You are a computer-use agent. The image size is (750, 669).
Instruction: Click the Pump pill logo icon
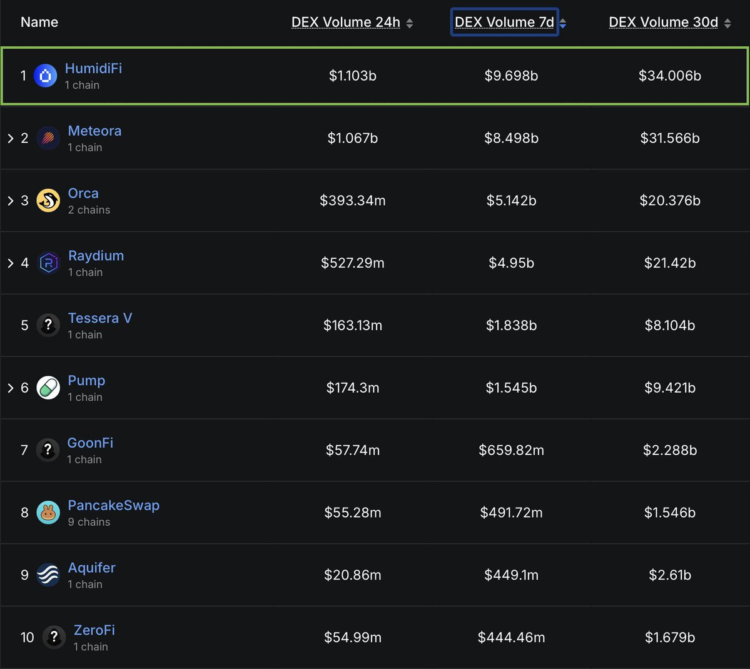[x=48, y=388]
